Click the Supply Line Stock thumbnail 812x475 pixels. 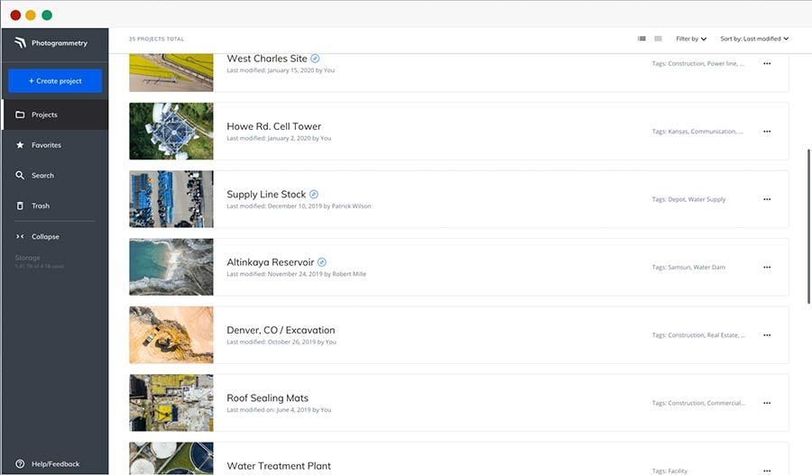click(171, 199)
